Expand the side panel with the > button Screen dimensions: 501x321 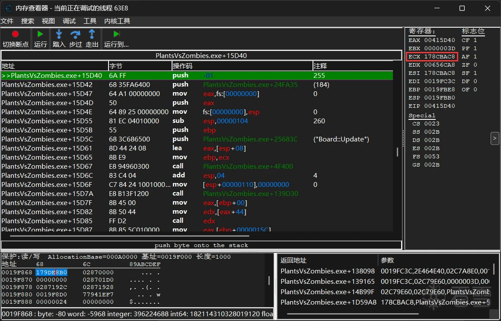click(x=495, y=138)
